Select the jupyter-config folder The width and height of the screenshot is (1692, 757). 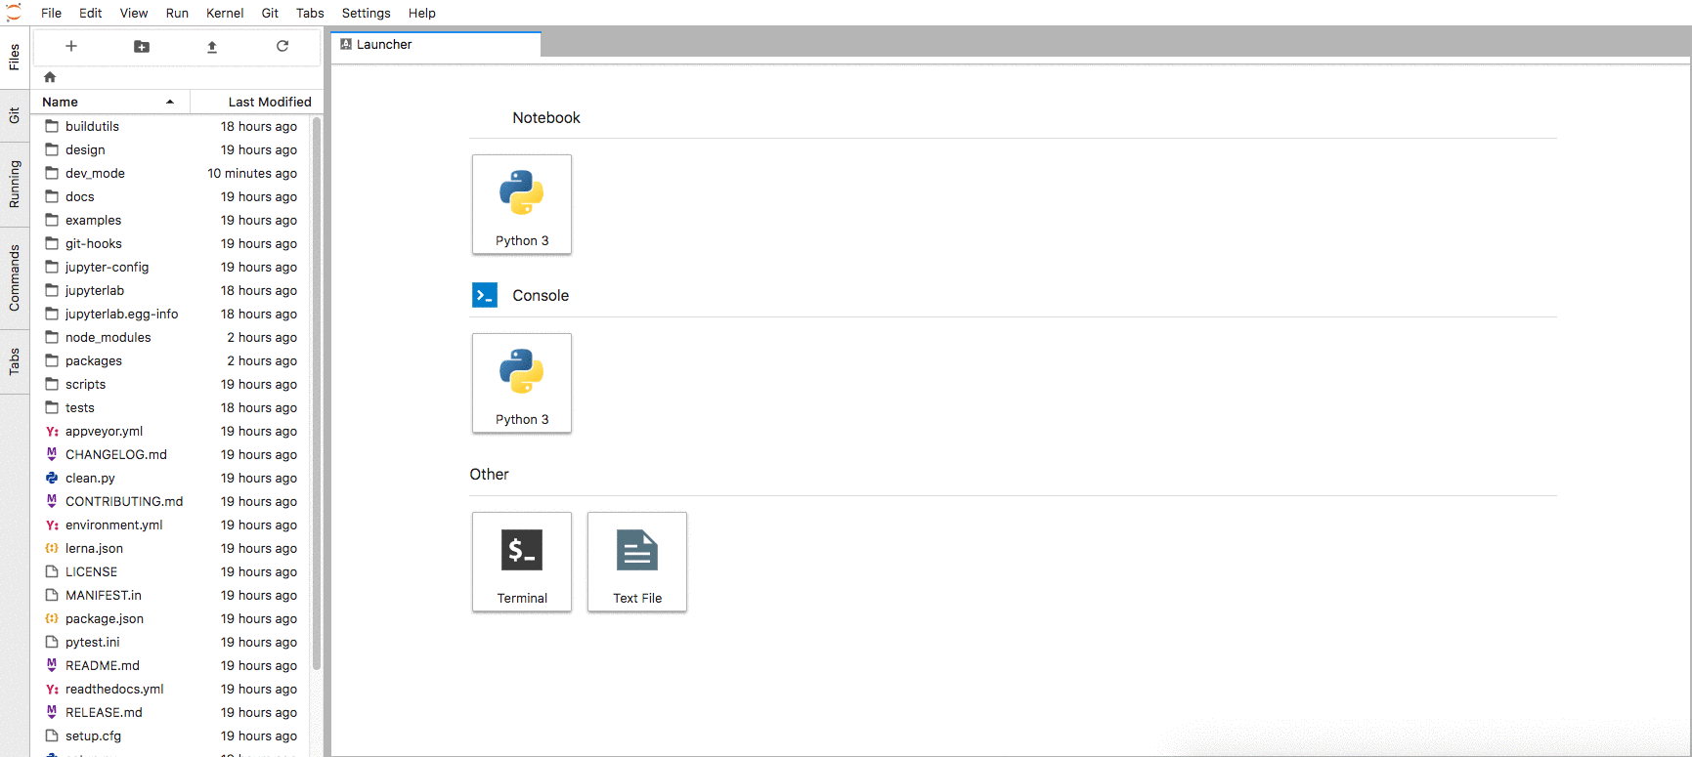click(170, 267)
